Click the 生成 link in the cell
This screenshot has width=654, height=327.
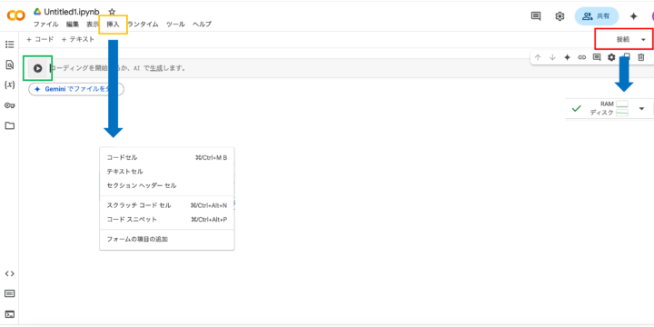pyautogui.click(x=156, y=68)
